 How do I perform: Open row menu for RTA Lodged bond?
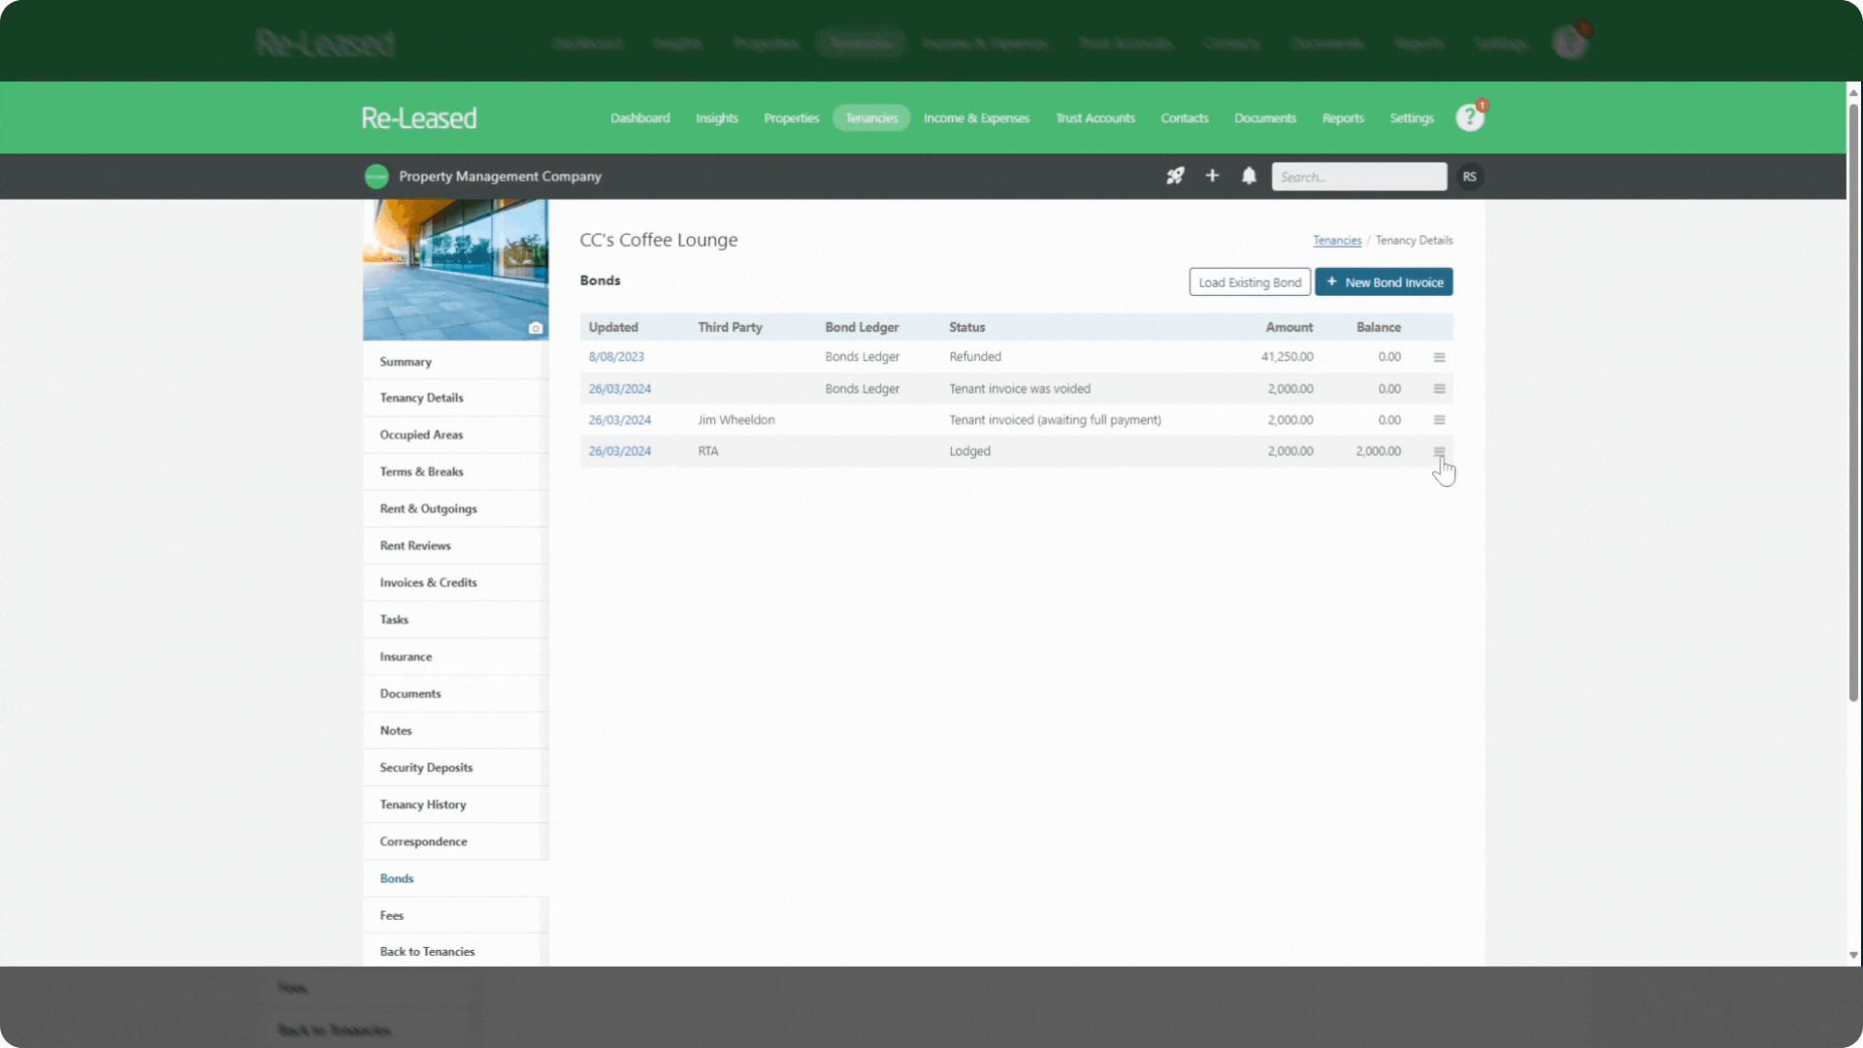coord(1439,451)
